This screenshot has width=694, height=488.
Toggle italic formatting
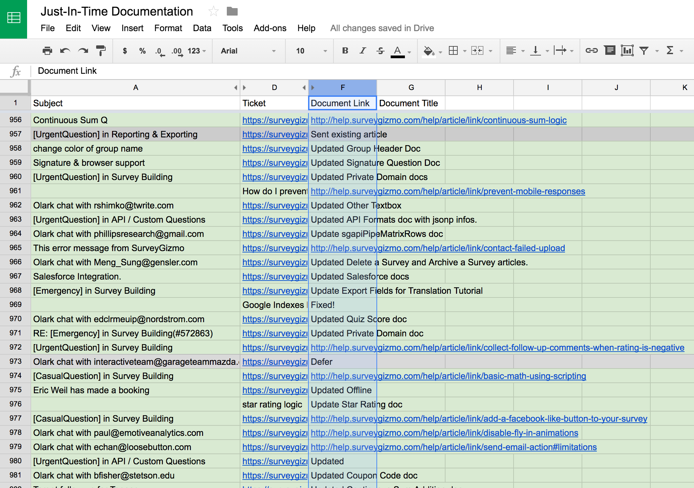(363, 51)
